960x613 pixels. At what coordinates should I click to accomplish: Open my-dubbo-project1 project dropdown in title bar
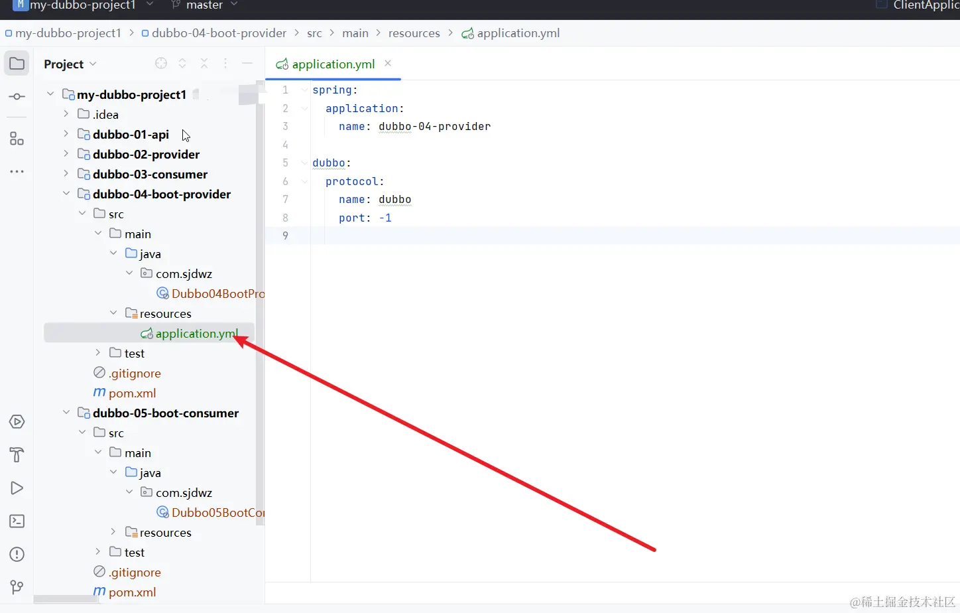click(x=83, y=5)
